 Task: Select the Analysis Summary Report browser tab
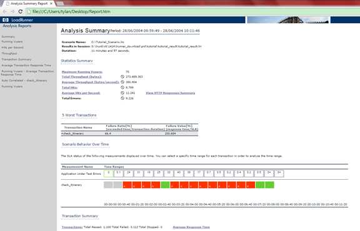[29, 4]
